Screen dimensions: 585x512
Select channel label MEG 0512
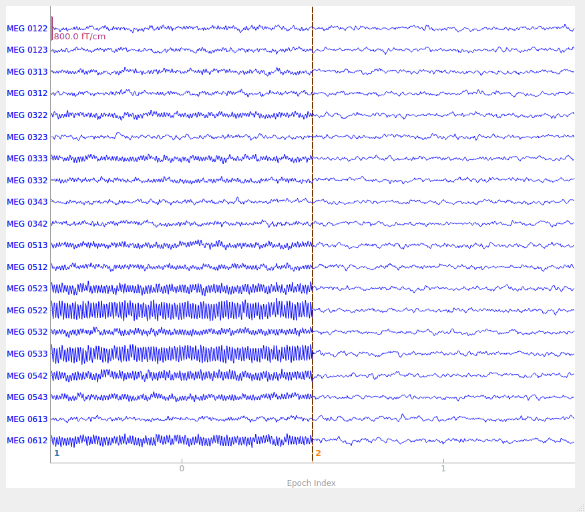click(x=27, y=267)
